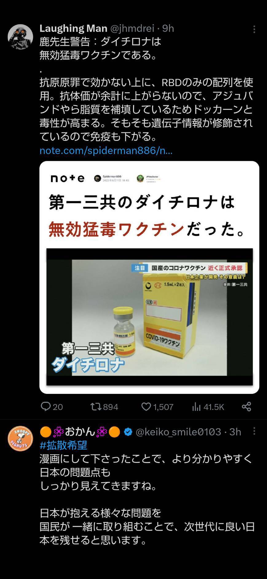Open Snoopy Peanuts profile avatar

click(x=20, y=438)
